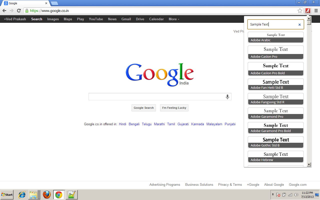Open About Google footer link
The image size is (320, 200).
click(x=274, y=184)
